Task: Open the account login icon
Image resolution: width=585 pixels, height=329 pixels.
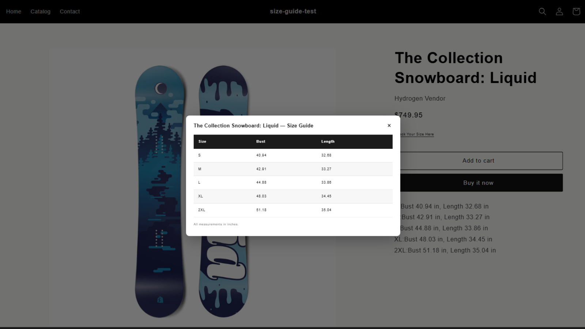Action: pos(559,11)
